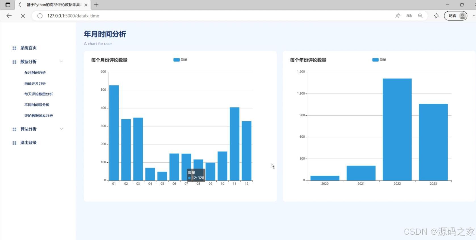Viewport: 476px width, 240px height.
Task: Click the month 01 bar in monthly chart
Action: [114, 133]
